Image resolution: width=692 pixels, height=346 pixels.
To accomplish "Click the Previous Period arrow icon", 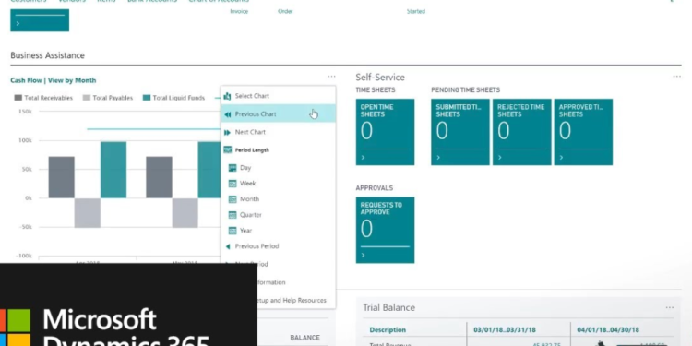I will click(228, 246).
